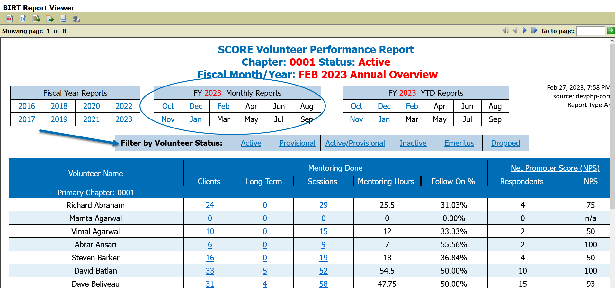Image resolution: width=615 pixels, height=288 pixels.
Task: Filter volunteers by Provisional status
Action: [297, 143]
